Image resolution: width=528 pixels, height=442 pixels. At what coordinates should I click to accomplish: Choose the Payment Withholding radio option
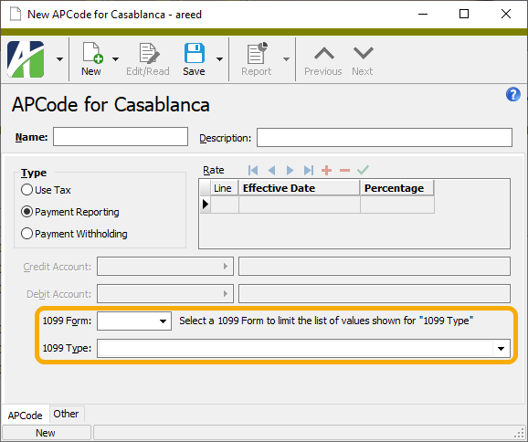point(26,234)
